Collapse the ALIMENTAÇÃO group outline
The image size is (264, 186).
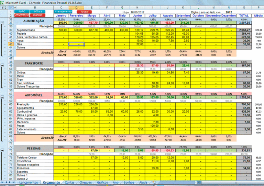(2, 23)
